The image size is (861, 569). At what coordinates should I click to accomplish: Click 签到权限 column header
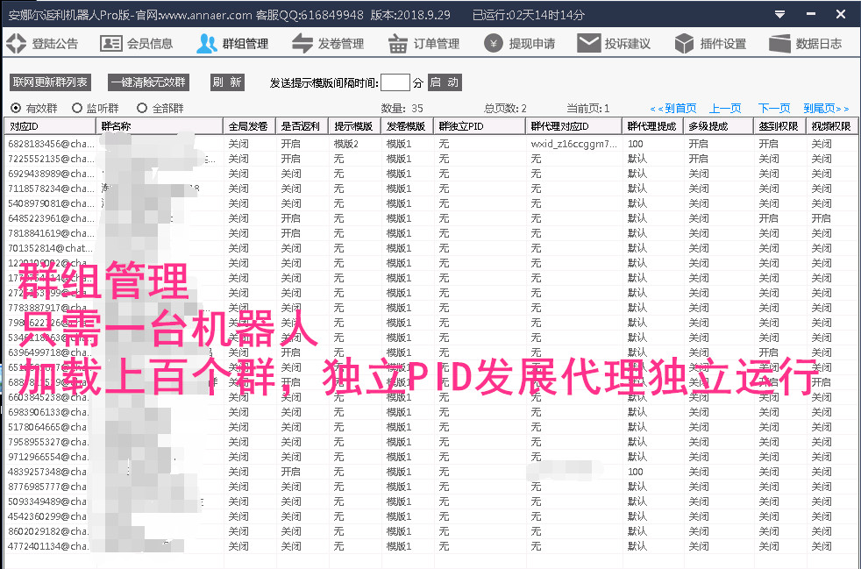(779, 126)
